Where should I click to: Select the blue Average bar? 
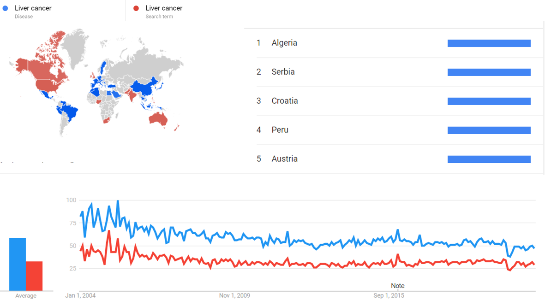coord(18,264)
